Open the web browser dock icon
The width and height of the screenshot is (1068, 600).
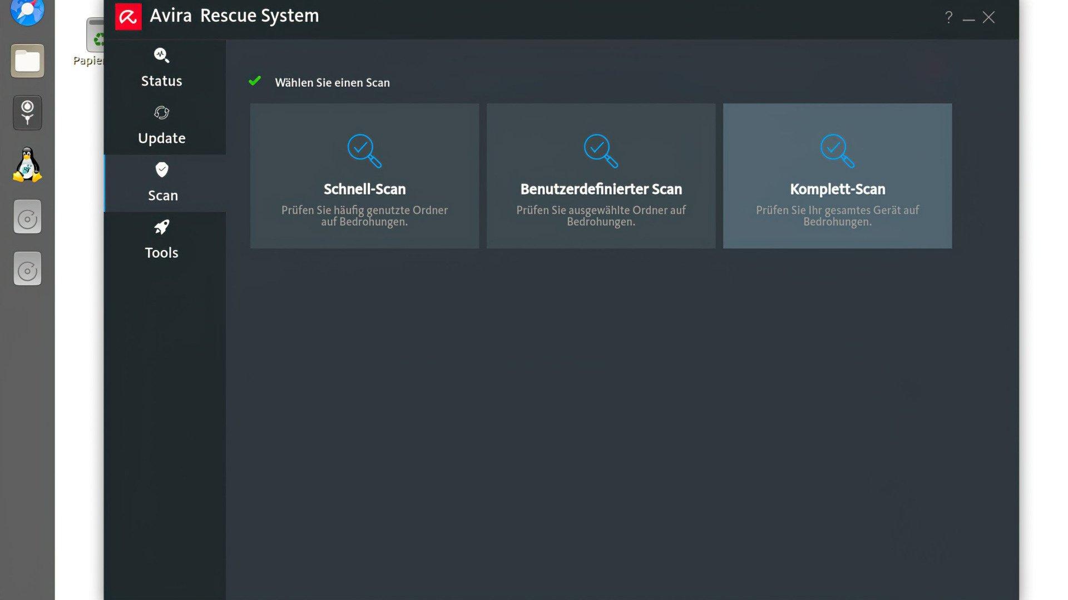(x=27, y=11)
